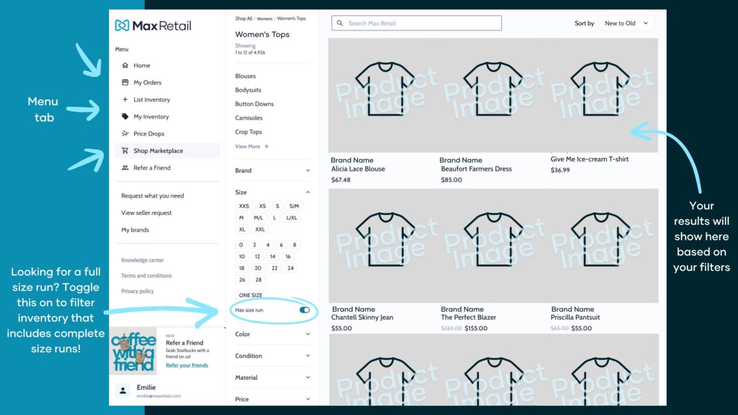Open My Inventory via the tag icon
Screen dimensions: 738x415
125,116
